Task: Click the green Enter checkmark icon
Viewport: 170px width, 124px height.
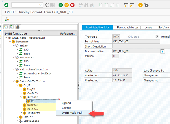Action: pos(6,5)
